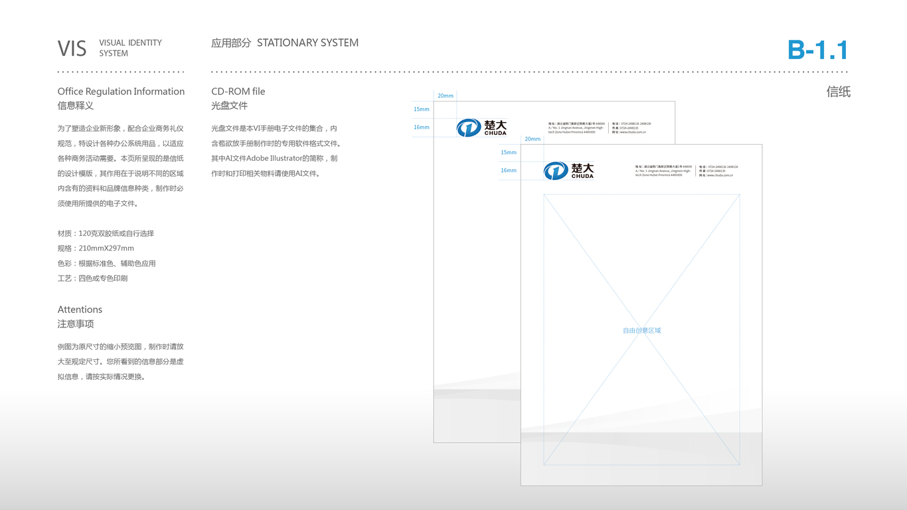Click the phone and website block on the back letterhead
Image resolution: width=907 pixels, height=510 pixels.
[x=631, y=127]
